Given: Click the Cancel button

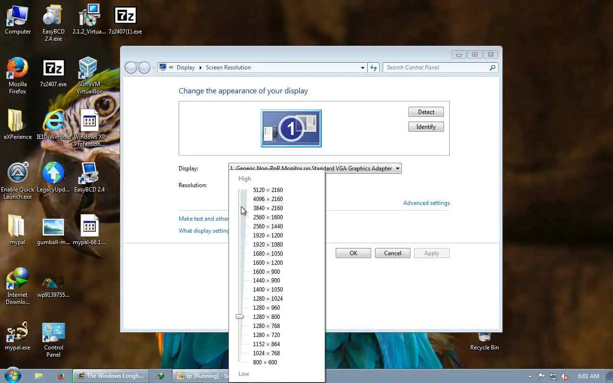Looking at the screenshot, I should pyautogui.click(x=393, y=253).
